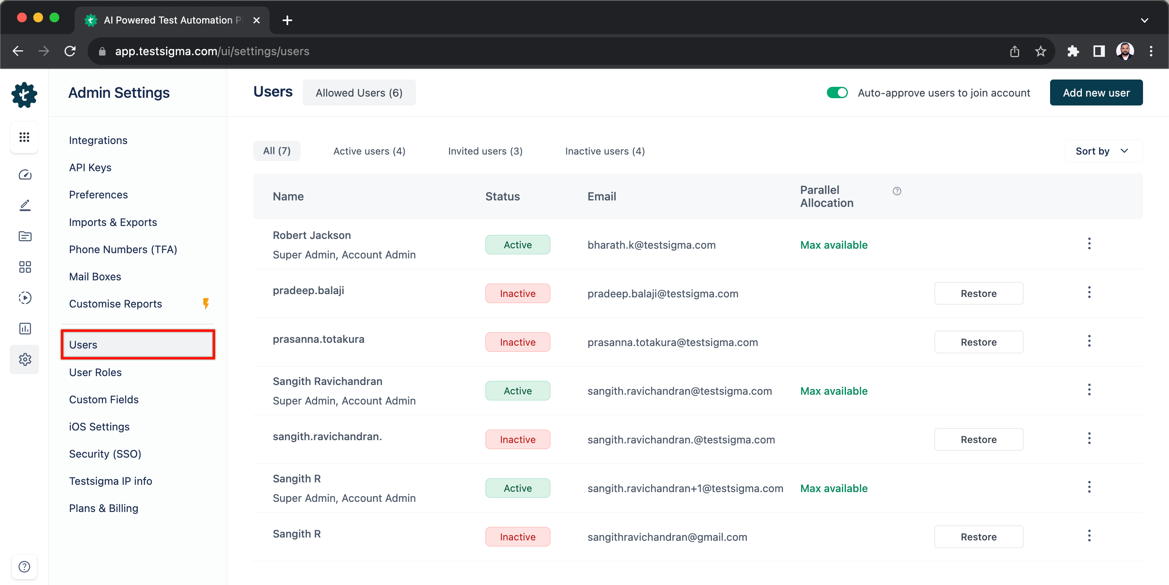
Task: Click lightning bolt icon beside Customise Reports
Action: coord(205,303)
